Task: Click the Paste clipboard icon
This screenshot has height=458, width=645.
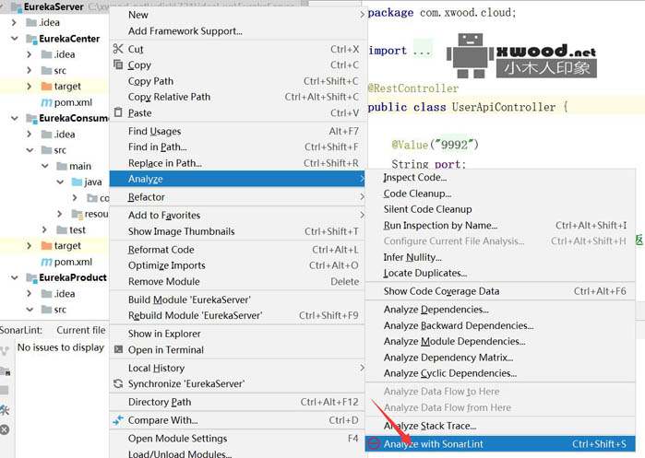Action: [x=118, y=112]
